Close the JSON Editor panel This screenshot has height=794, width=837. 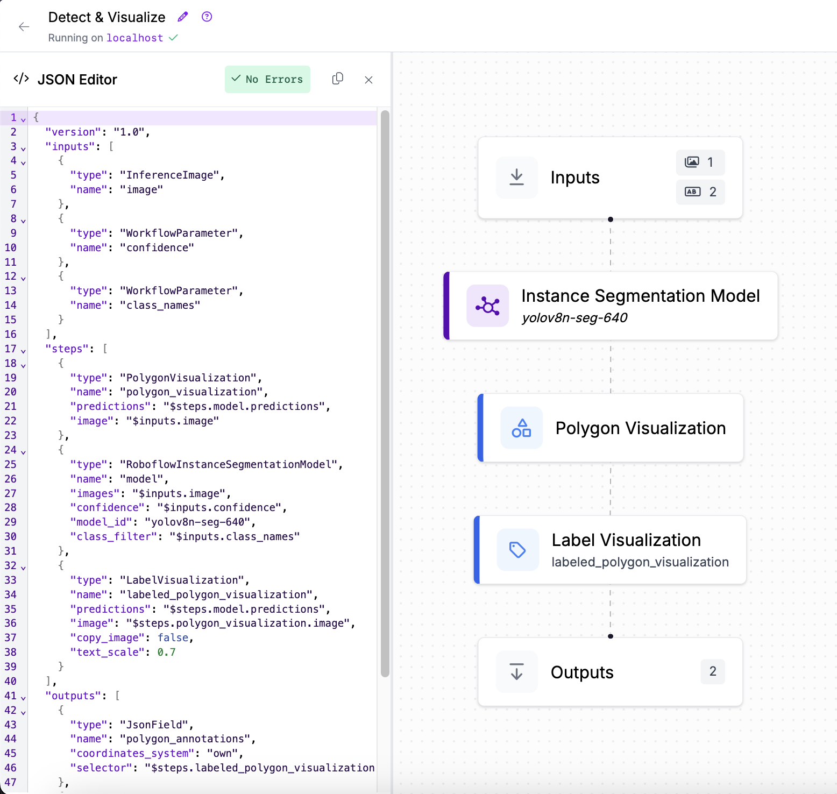368,80
